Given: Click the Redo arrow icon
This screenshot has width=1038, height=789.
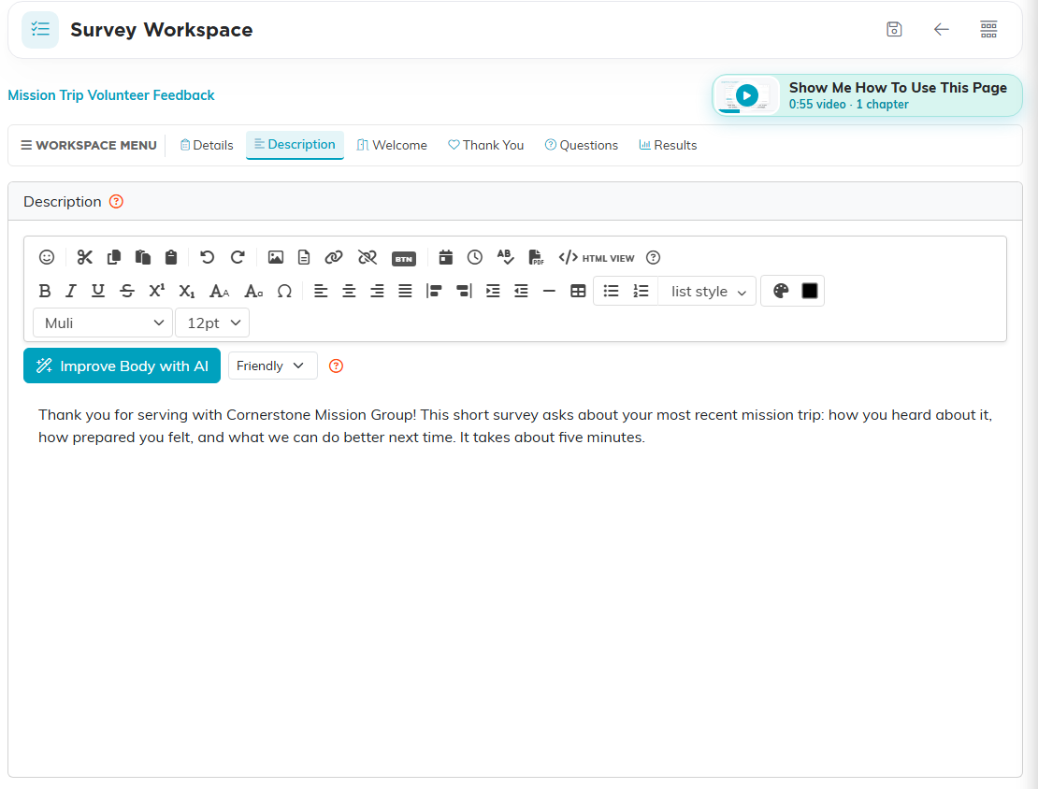Looking at the screenshot, I should pyautogui.click(x=238, y=257).
